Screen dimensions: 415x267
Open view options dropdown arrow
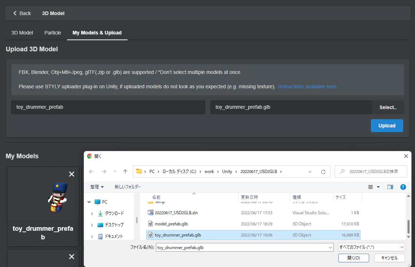tap(378, 187)
